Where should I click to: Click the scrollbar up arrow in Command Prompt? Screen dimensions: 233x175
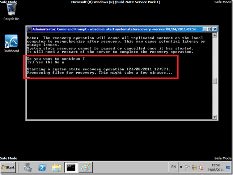215,35
